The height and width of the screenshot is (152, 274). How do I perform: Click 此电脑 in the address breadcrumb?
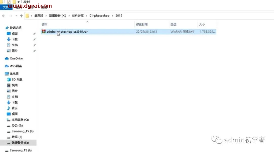coord(39,16)
